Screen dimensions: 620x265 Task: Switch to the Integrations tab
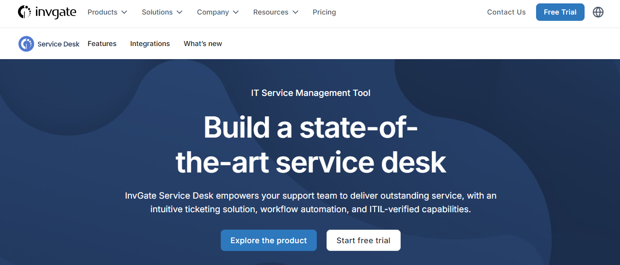click(150, 44)
